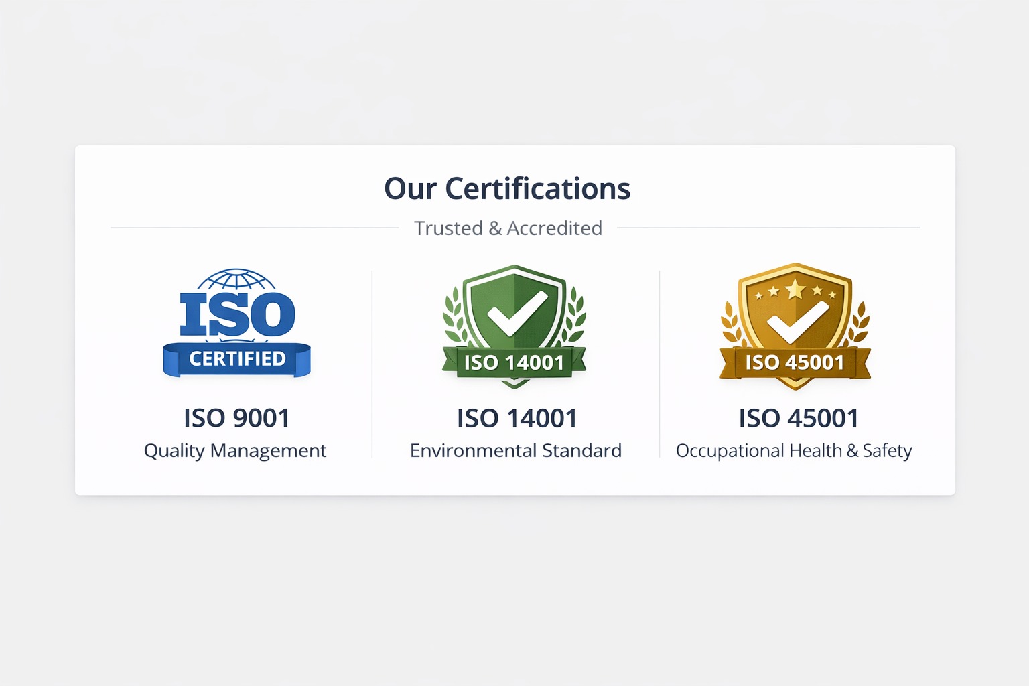Click the white checkmark on the green shield
1029x686 pixels.
(x=517, y=313)
